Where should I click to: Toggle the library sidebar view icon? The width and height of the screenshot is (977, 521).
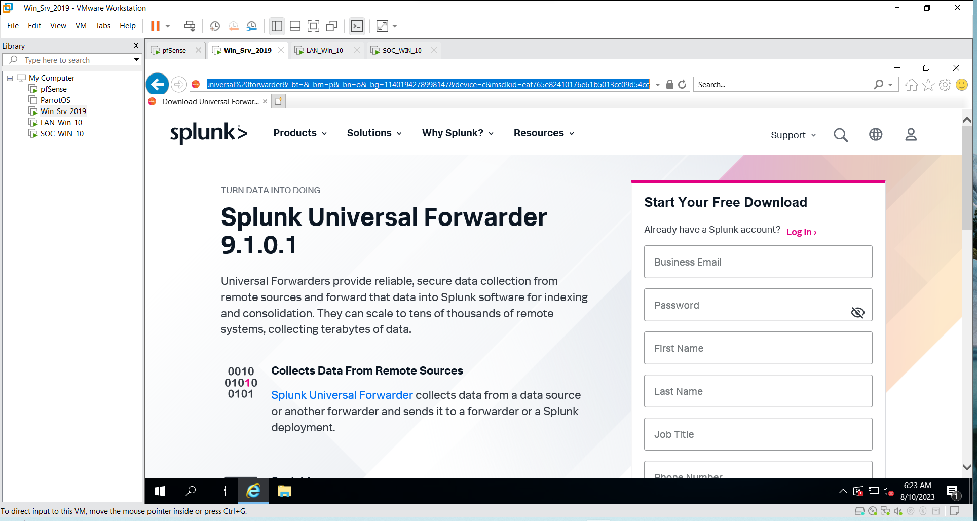pos(277,26)
